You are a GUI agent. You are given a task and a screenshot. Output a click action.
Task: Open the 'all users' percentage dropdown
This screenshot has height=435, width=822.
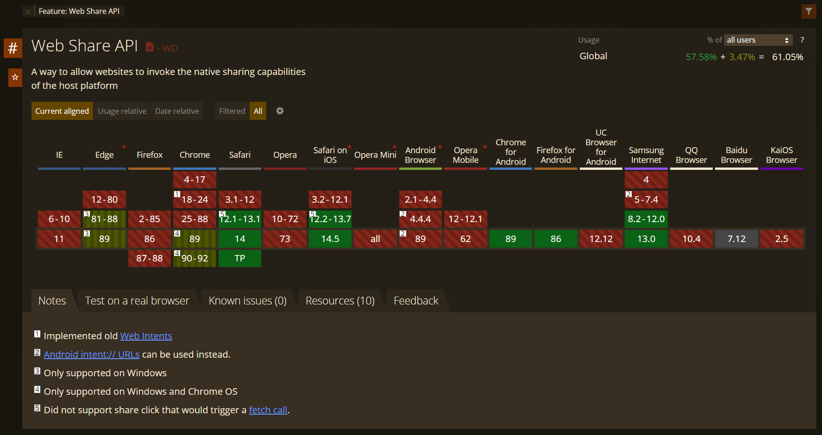[x=758, y=40]
